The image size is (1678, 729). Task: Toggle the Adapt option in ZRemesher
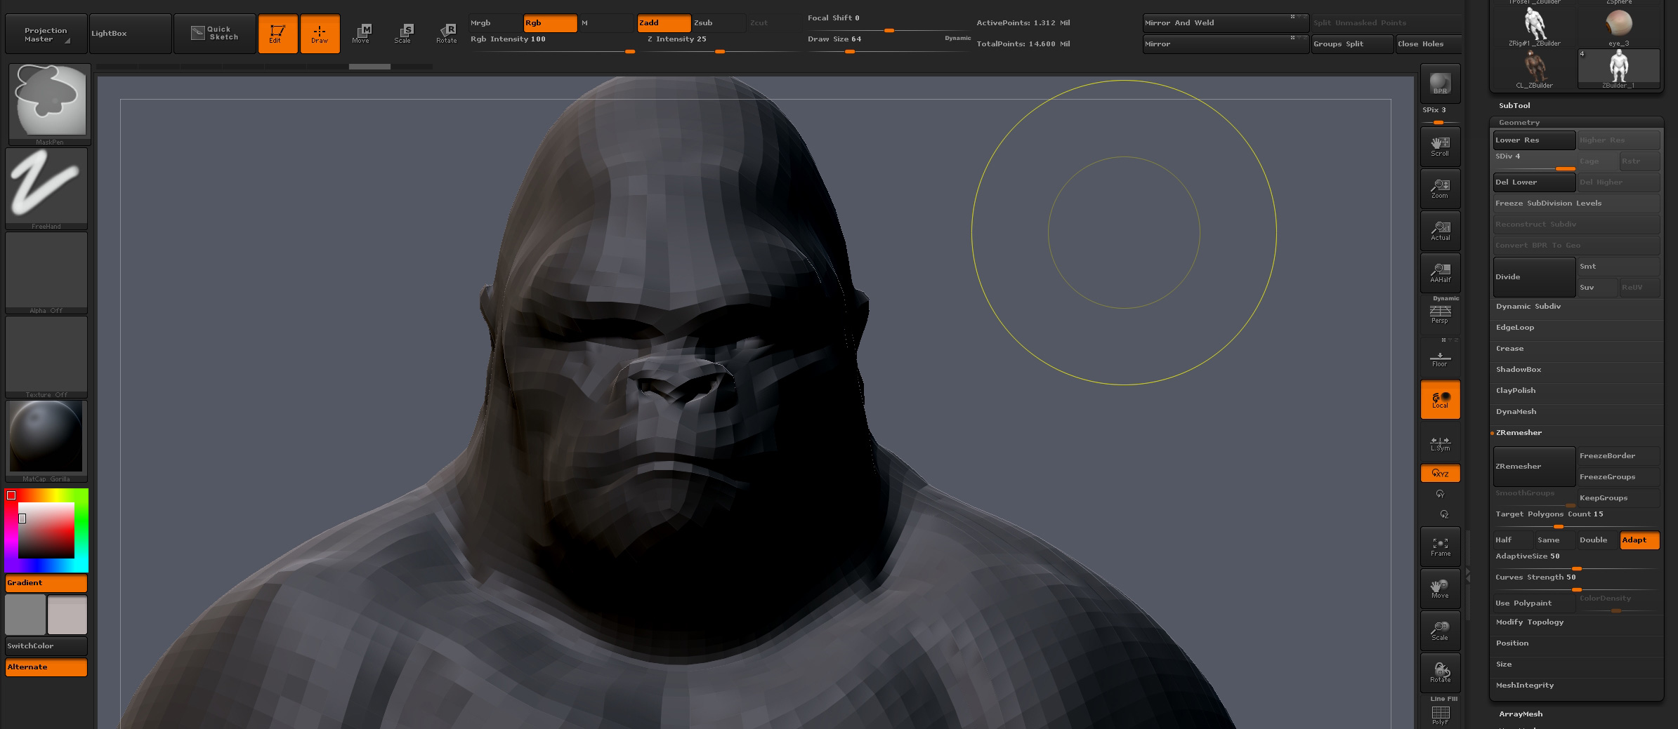(1639, 540)
